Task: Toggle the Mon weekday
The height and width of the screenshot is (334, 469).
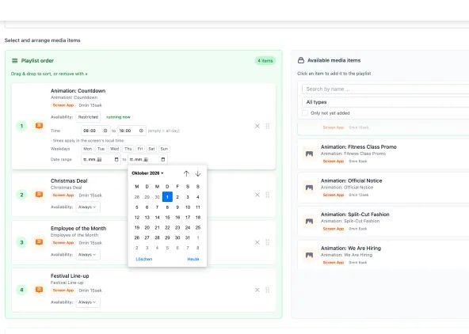Action: pos(88,149)
